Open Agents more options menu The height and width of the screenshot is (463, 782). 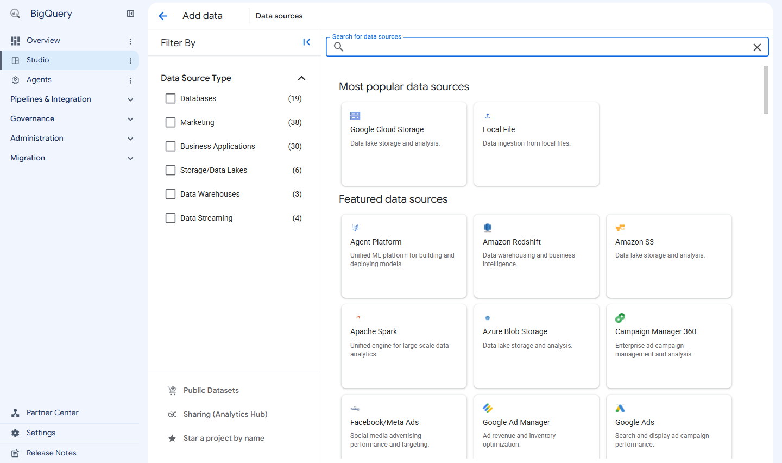130,80
